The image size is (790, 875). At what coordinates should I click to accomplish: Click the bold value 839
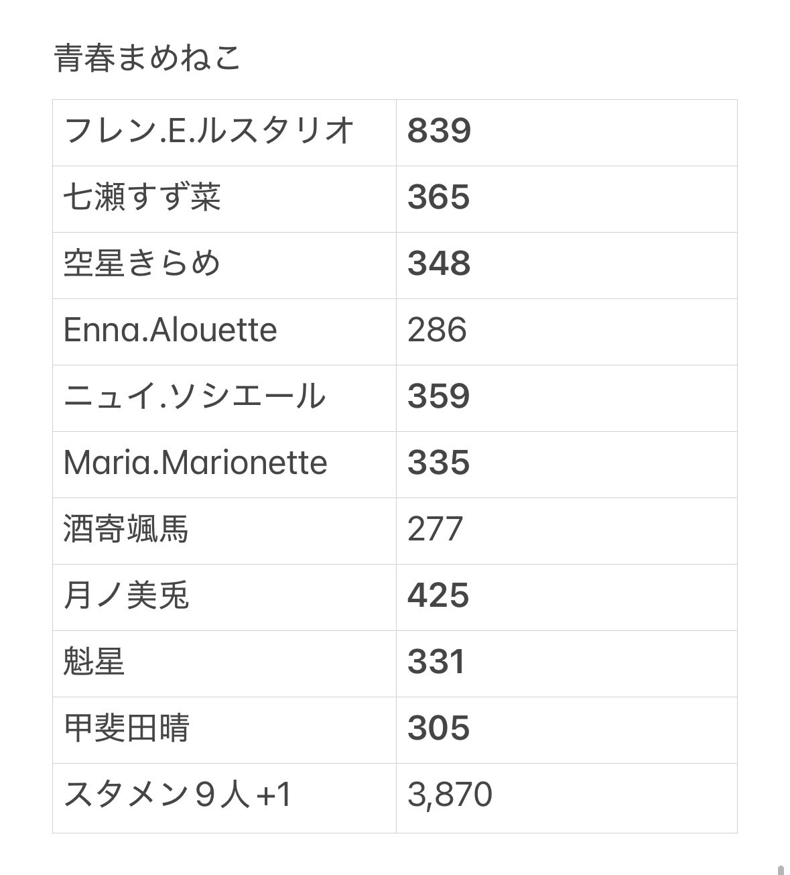pos(439,131)
